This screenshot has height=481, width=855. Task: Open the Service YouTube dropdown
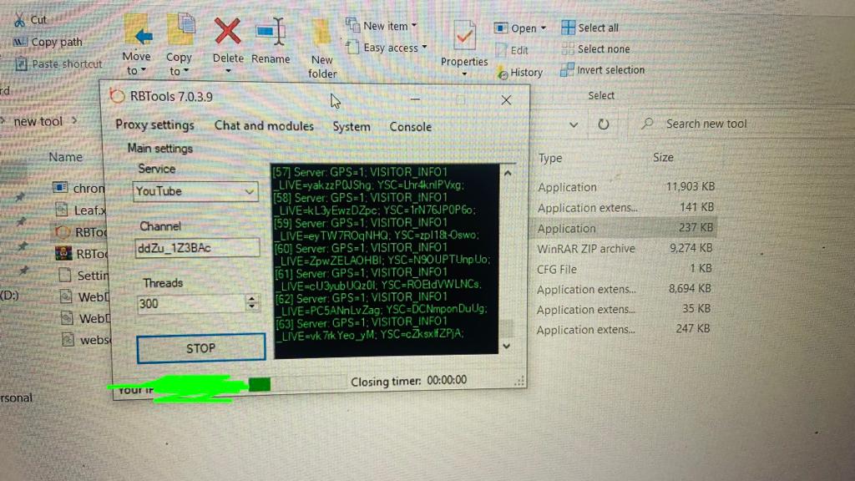(249, 191)
